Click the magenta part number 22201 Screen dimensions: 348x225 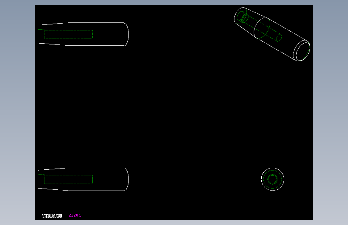(75, 215)
